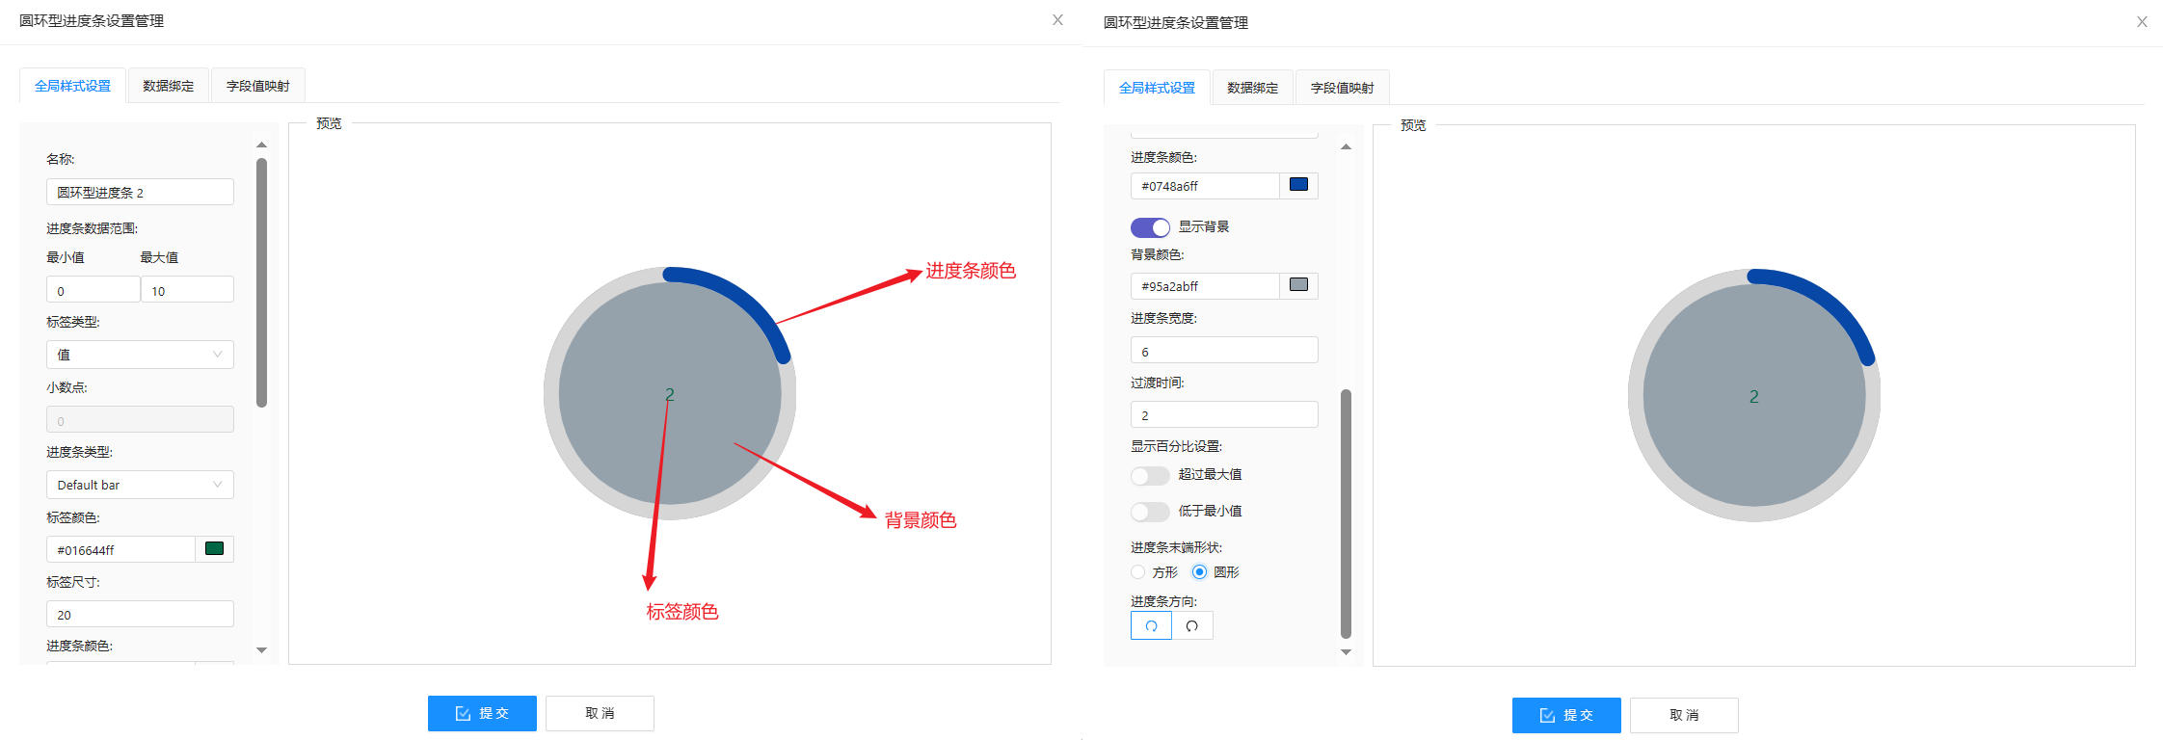This screenshot has width=2163, height=740.
Task: Open 进度条类型 dropdown showing Default bar
Action: (x=140, y=485)
